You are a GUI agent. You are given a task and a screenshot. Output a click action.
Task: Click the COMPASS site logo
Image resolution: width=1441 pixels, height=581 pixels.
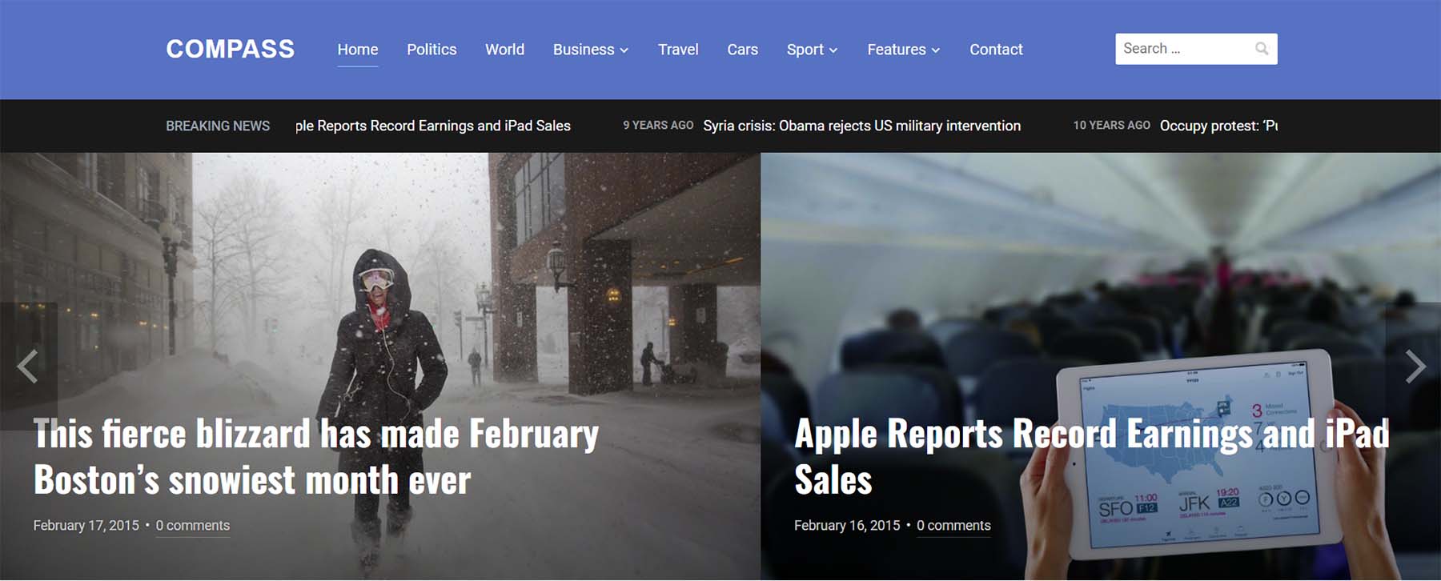(x=231, y=49)
